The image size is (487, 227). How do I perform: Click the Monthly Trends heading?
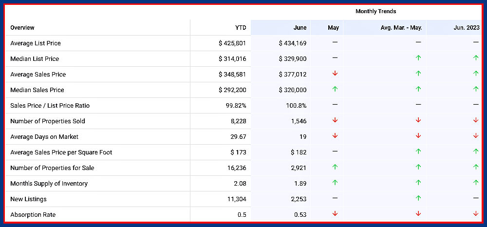coord(375,11)
